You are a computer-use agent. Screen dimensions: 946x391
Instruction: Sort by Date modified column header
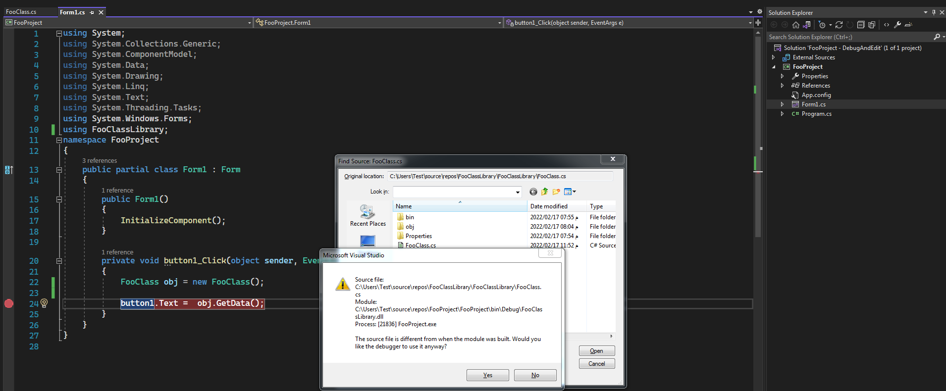pyautogui.click(x=557, y=206)
